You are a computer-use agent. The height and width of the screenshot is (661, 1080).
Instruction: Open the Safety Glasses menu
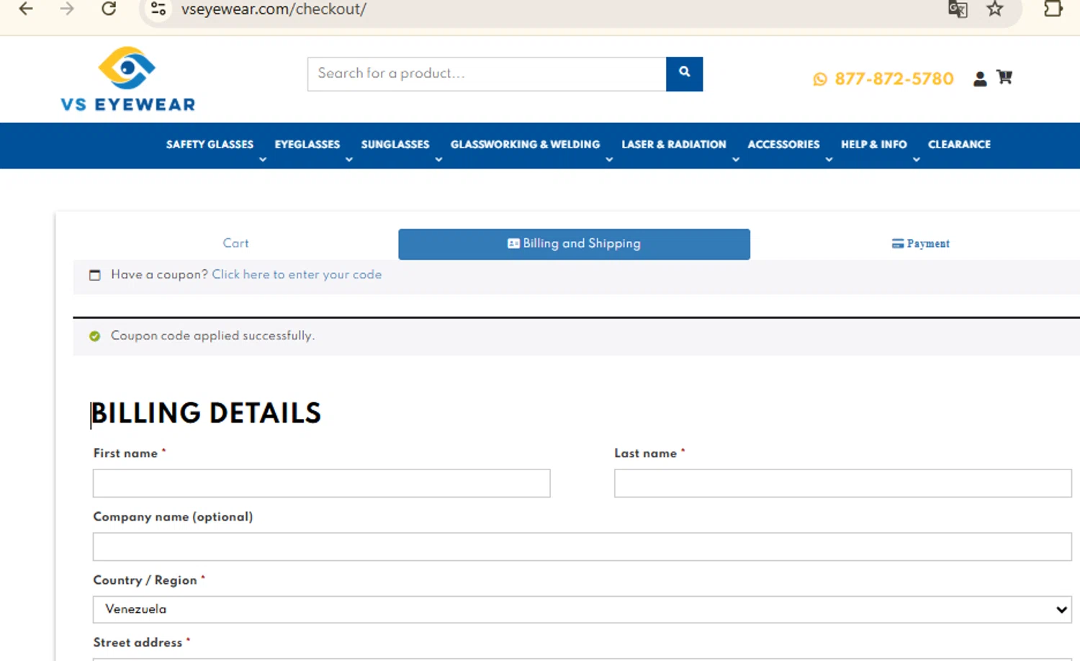point(210,144)
